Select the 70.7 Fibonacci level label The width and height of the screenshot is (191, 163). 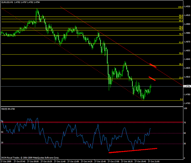pyautogui.click(x=181, y=34)
